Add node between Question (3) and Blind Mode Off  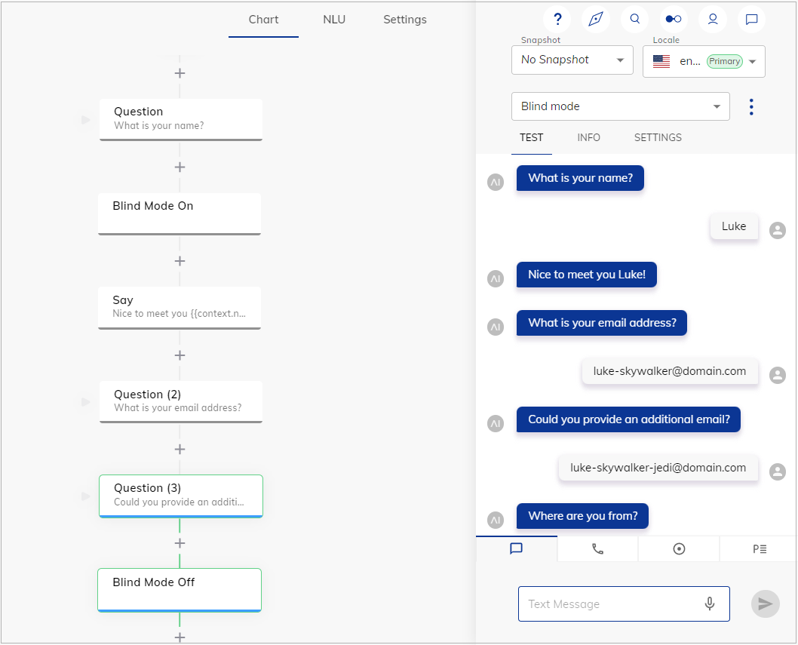pyautogui.click(x=180, y=543)
